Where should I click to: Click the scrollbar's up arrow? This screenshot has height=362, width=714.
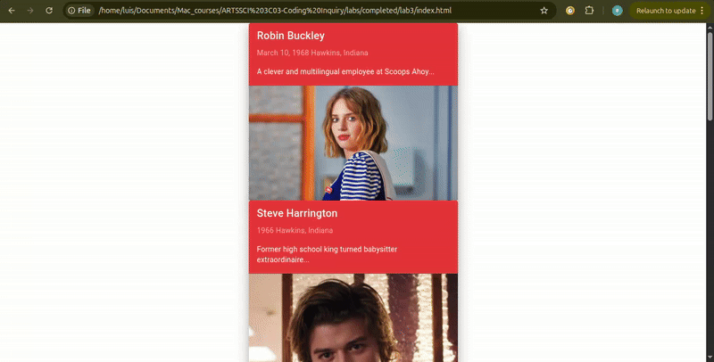(x=710, y=26)
